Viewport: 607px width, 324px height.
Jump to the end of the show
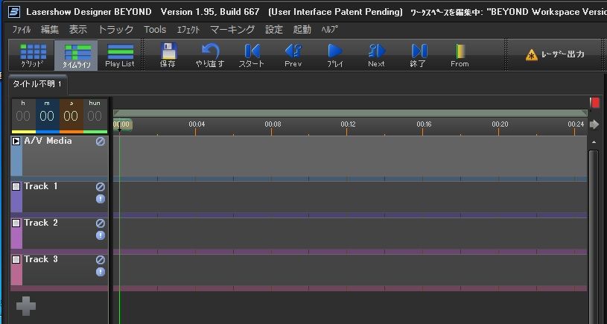[418, 55]
